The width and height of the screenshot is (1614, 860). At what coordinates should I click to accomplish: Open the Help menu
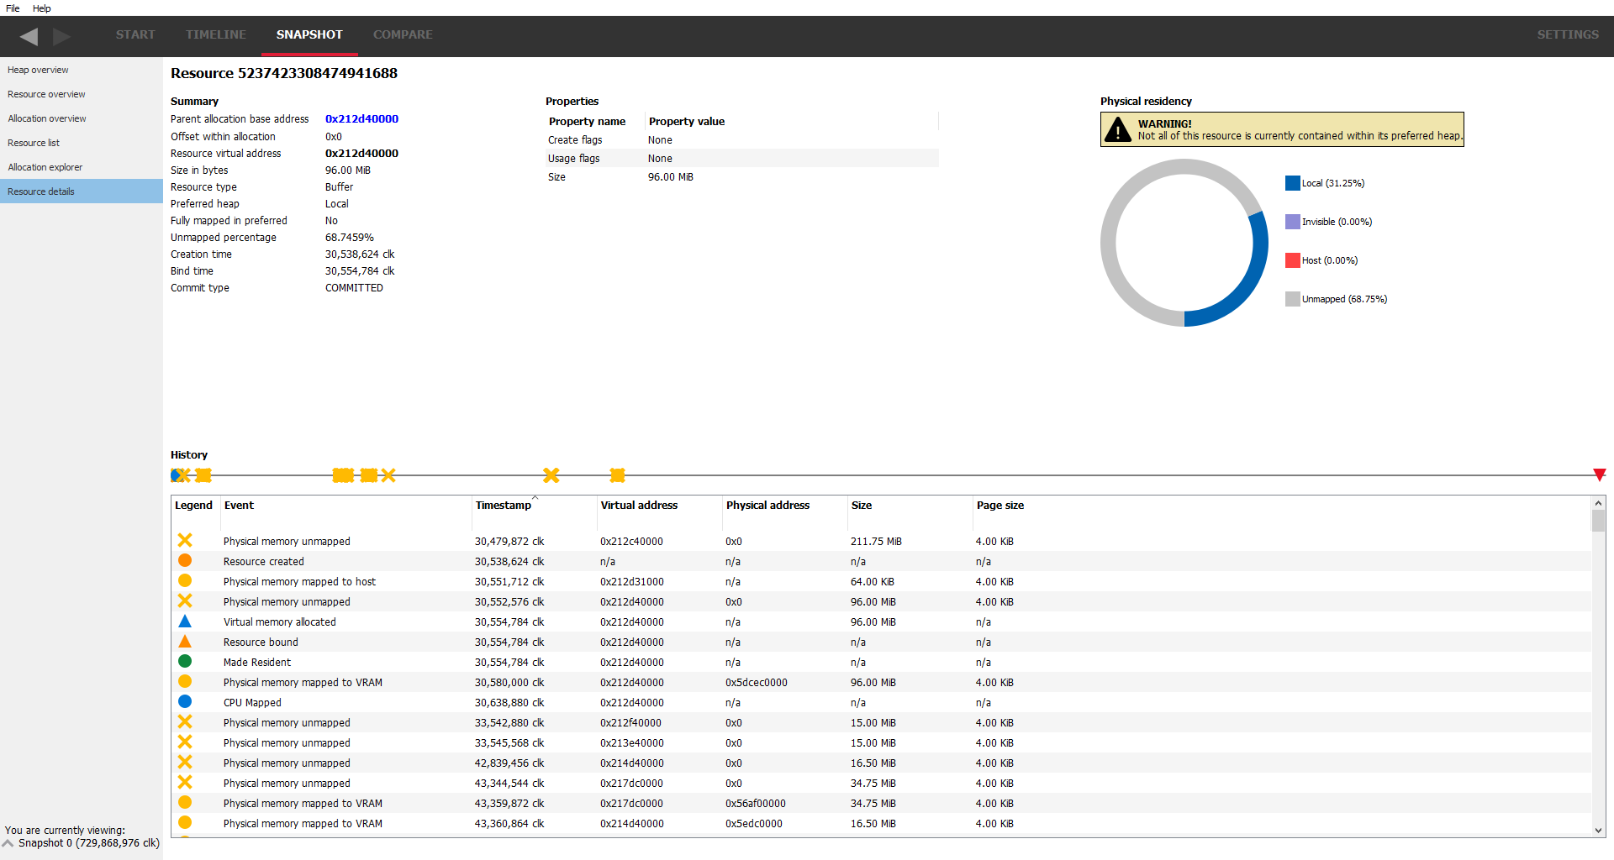[41, 8]
